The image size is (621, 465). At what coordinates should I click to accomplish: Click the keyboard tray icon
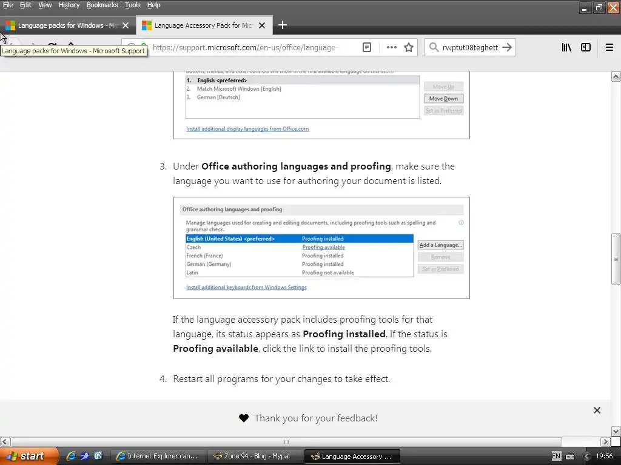570,457
